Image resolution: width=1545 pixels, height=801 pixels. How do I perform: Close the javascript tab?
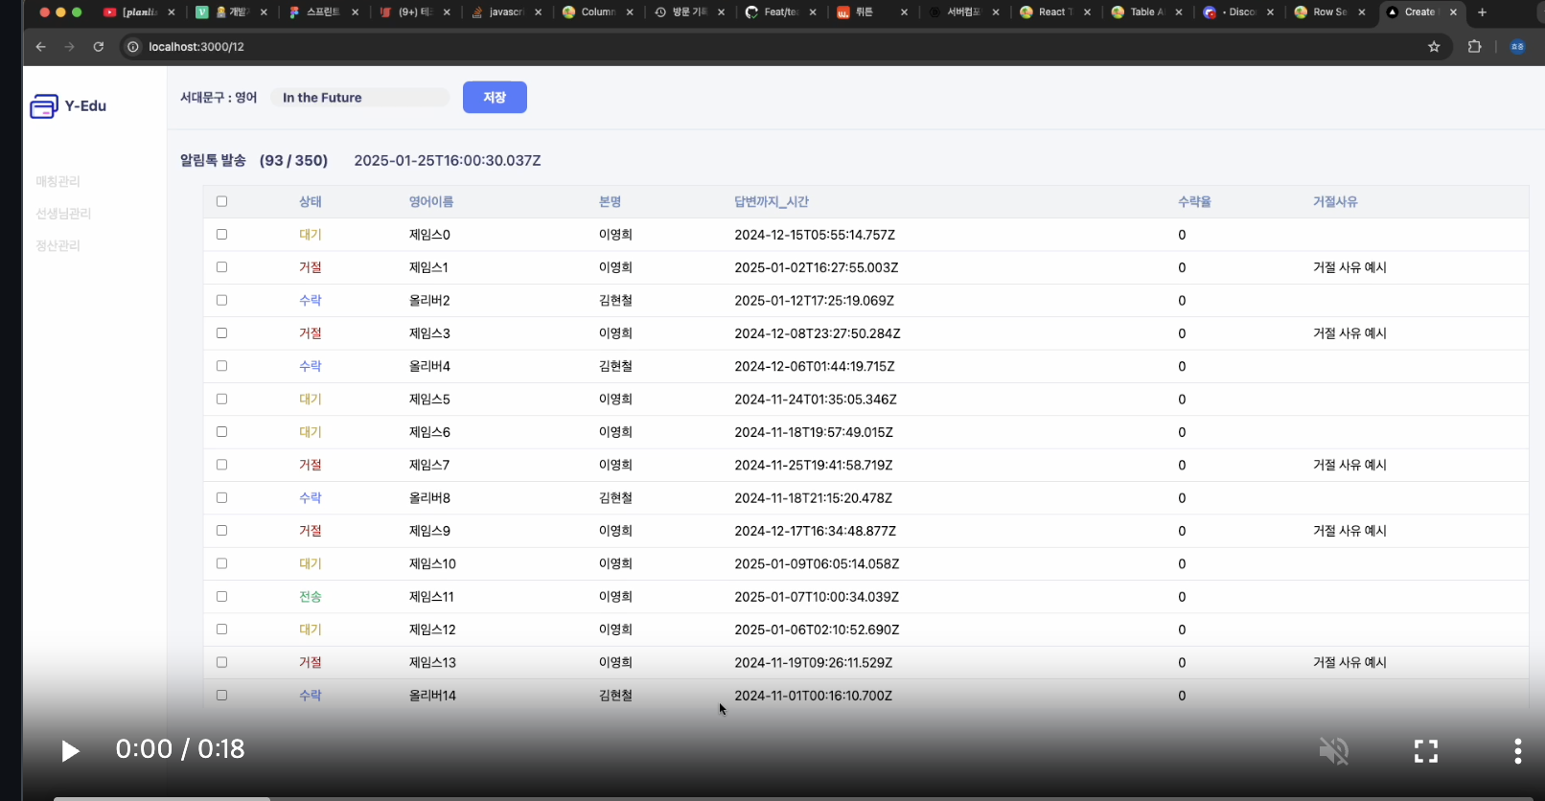click(x=538, y=12)
